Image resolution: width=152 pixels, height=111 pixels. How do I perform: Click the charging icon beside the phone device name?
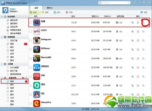pyautogui.click(x=23, y=78)
